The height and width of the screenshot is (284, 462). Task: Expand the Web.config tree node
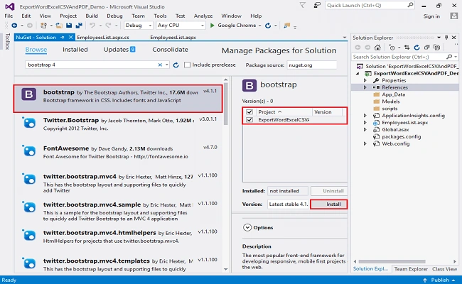pyautogui.click(x=365, y=143)
